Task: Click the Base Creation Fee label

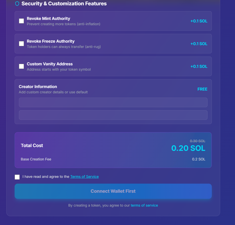Action: (x=36, y=159)
